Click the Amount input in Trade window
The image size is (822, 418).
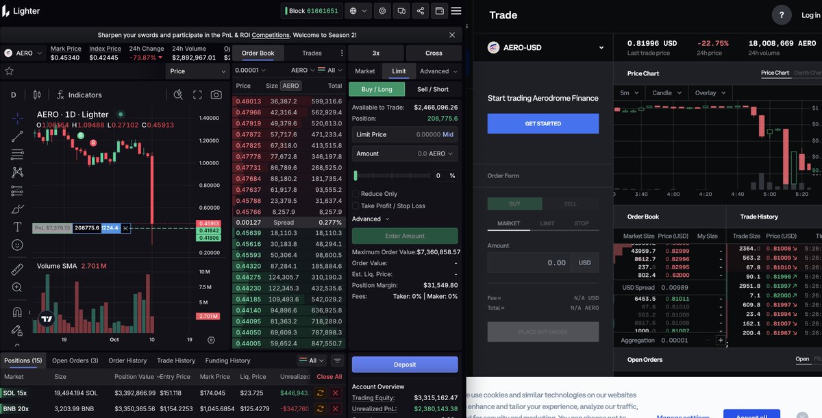click(530, 262)
